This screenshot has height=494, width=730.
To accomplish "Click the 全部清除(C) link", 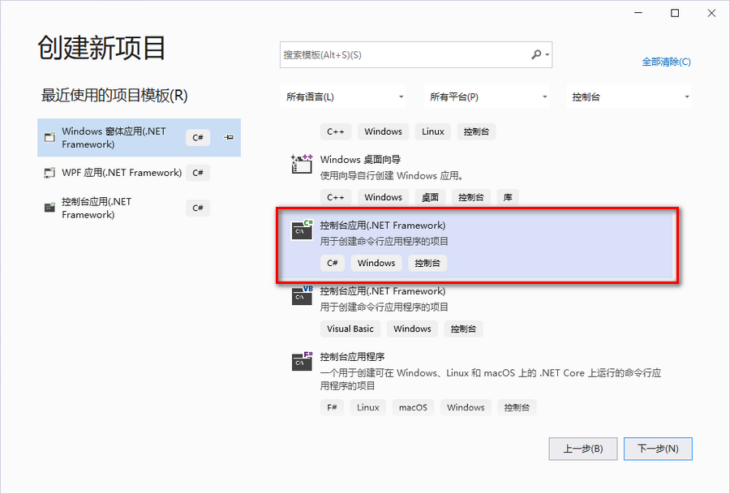I will tap(666, 62).
